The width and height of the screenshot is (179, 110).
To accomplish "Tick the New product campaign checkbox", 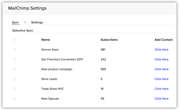I will [x=15, y=69].
